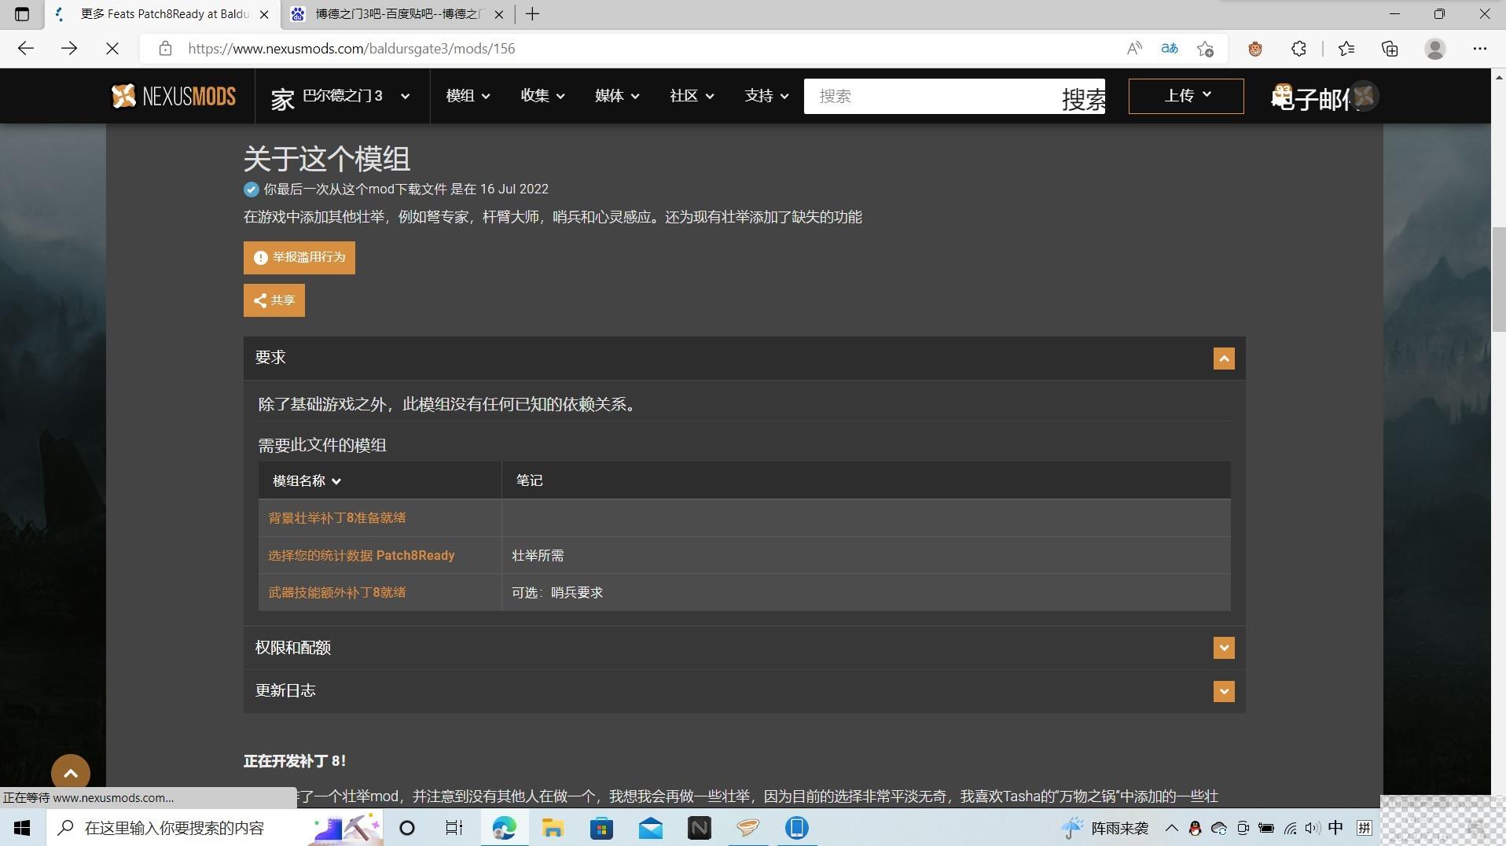The height and width of the screenshot is (846, 1506).
Task: Open the 支持 menu
Action: (766, 96)
